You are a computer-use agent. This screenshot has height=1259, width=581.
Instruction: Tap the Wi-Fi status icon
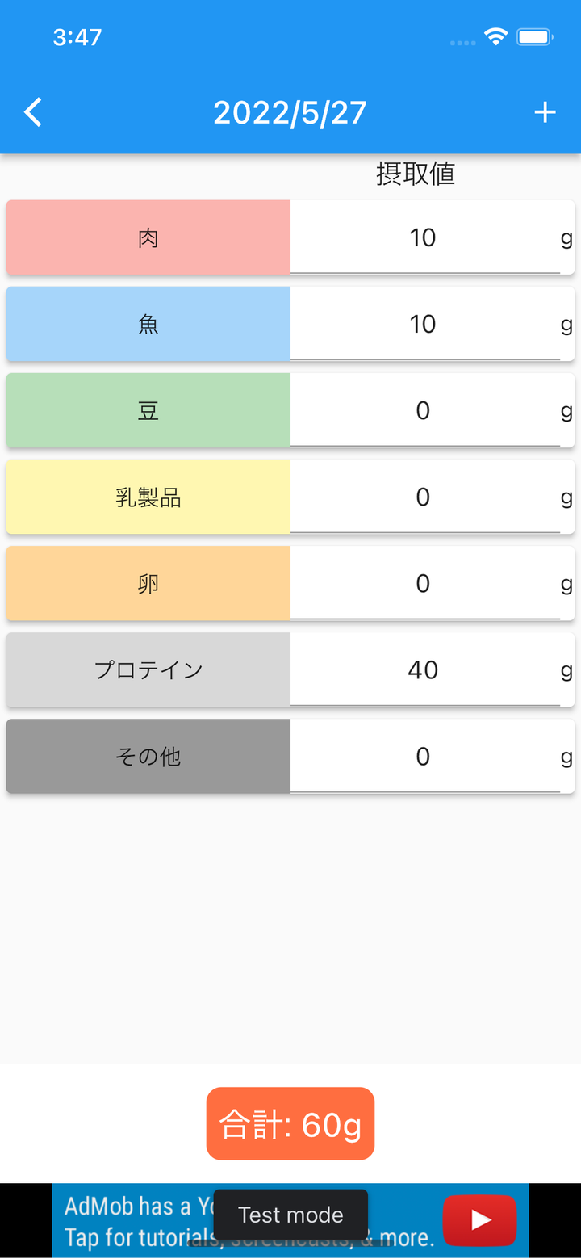click(495, 36)
